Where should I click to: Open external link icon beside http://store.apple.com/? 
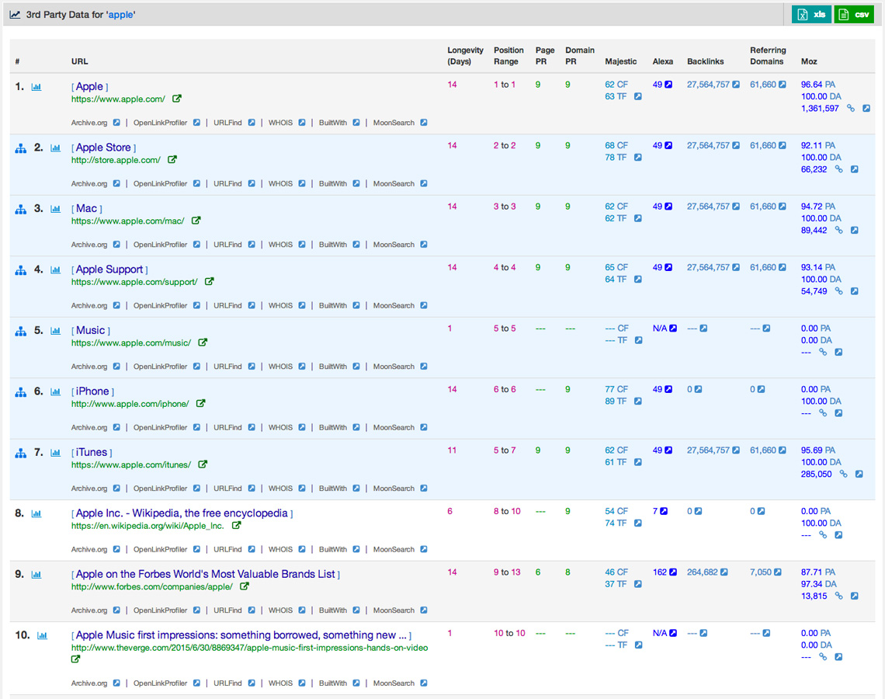click(x=172, y=160)
